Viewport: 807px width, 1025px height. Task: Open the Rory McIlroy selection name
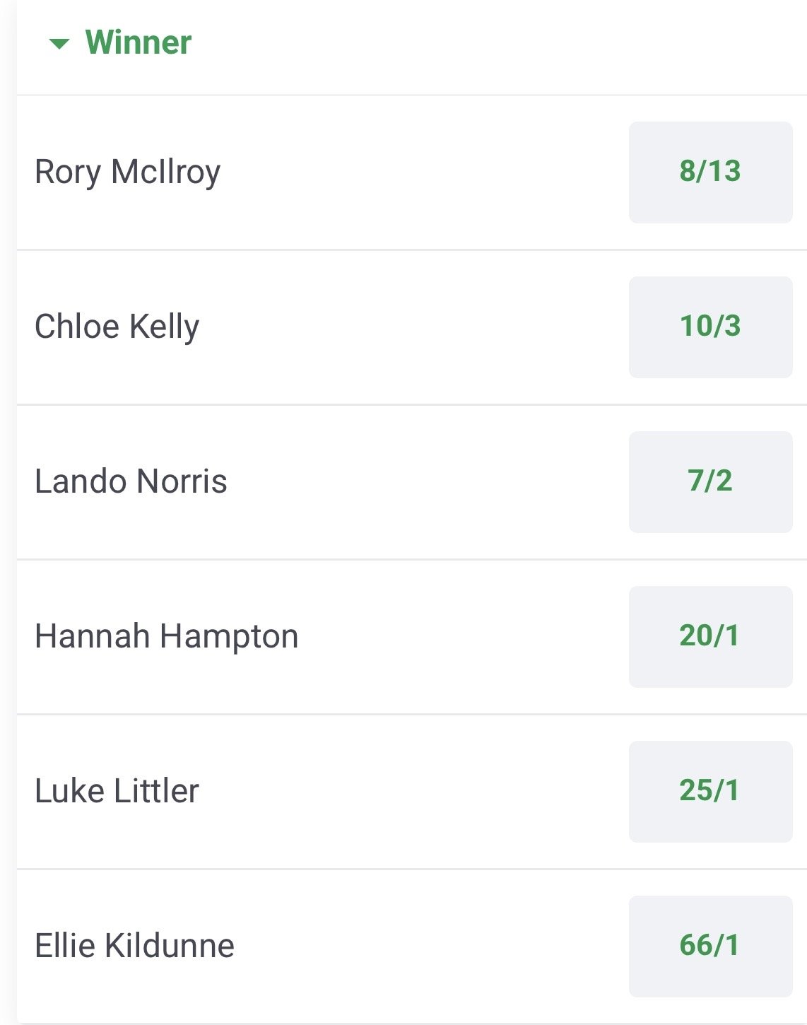pos(128,172)
